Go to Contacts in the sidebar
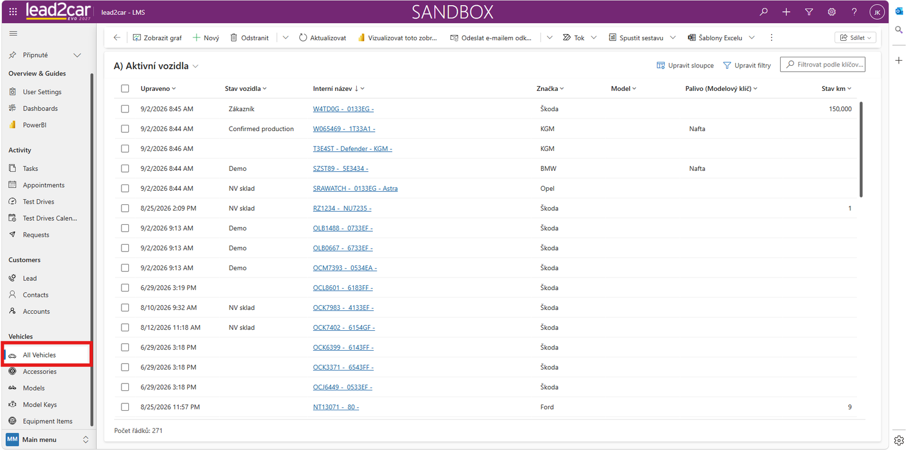Viewport: 909px width, 450px height. [36, 295]
